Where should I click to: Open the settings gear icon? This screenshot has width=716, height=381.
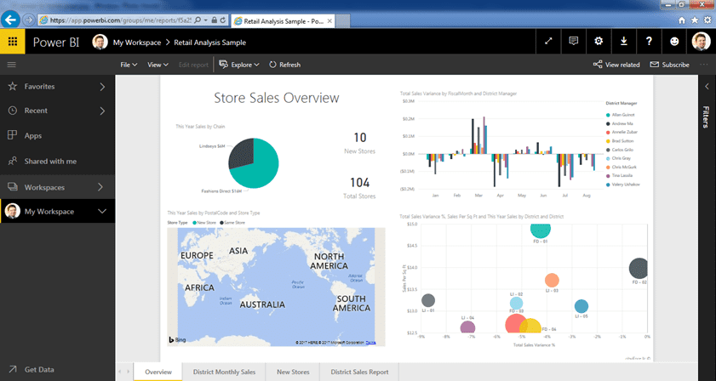pos(599,42)
